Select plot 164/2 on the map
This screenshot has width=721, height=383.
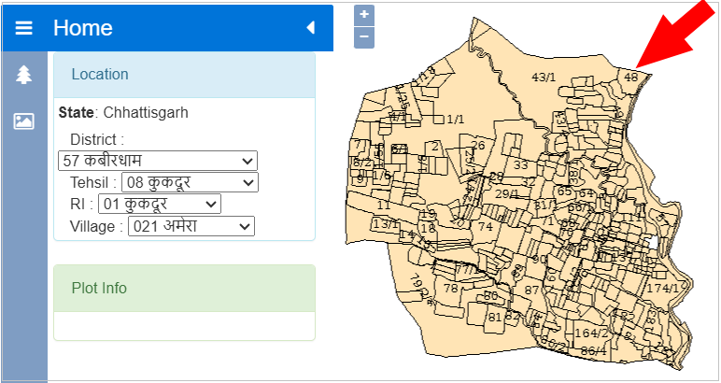tap(592, 333)
